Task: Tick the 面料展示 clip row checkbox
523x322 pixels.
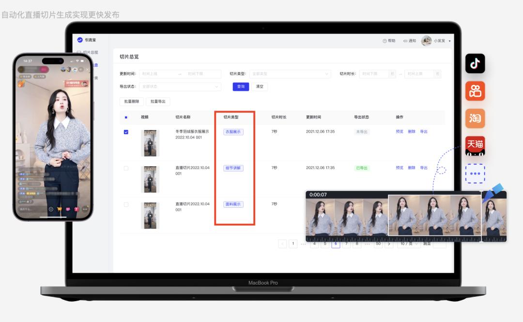Action: point(126,204)
